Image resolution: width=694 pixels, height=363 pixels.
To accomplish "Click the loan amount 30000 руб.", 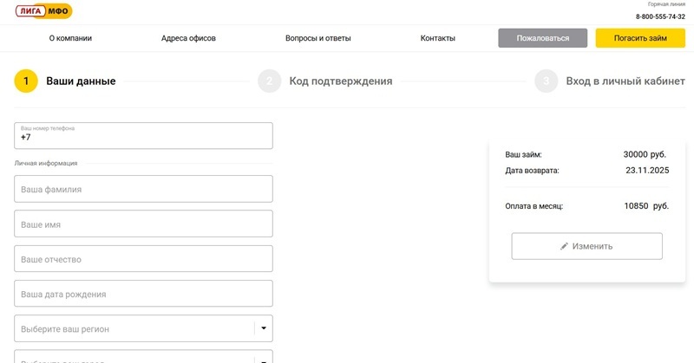I will (645, 154).
